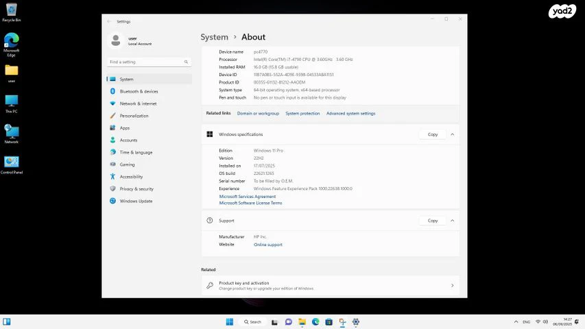Open Advanced system settings link

coord(350,113)
